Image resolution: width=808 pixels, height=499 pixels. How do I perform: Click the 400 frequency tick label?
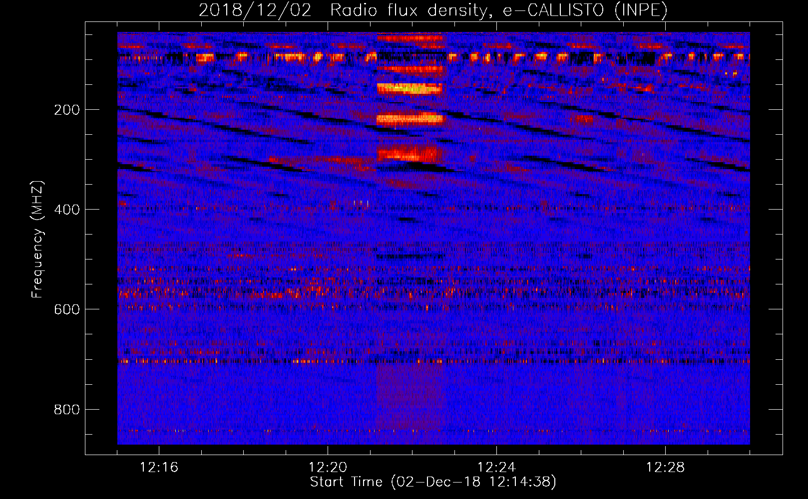[x=67, y=210]
